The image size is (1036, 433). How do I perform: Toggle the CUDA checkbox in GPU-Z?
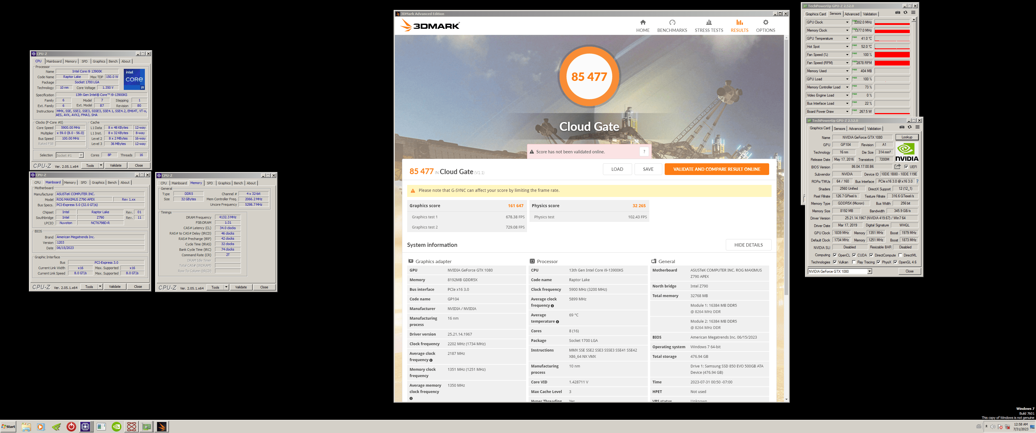click(854, 255)
